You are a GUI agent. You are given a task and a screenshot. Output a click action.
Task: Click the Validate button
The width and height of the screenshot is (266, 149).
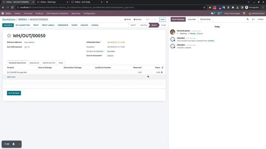[8, 25]
